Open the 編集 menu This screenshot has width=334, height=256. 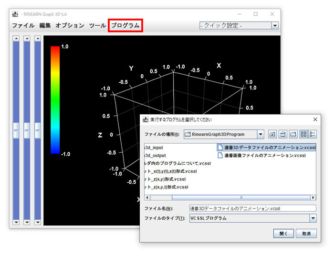[x=45, y=26]
